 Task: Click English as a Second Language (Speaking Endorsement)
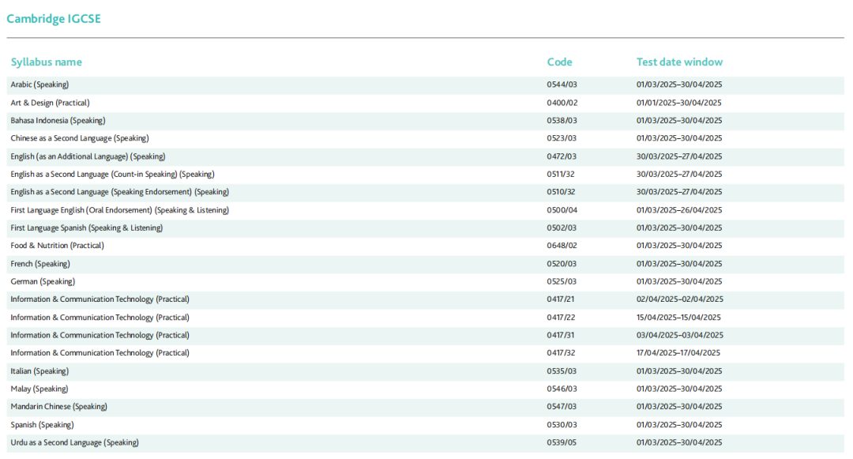point(120,192)
